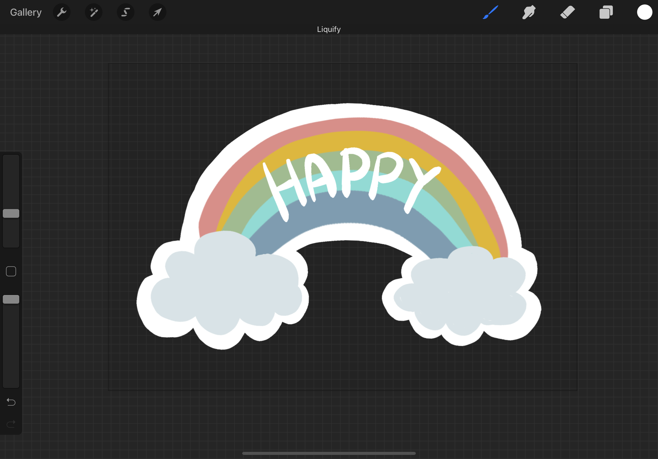Open the color picker swatch

pyautogui.click(x=644, y=12)
